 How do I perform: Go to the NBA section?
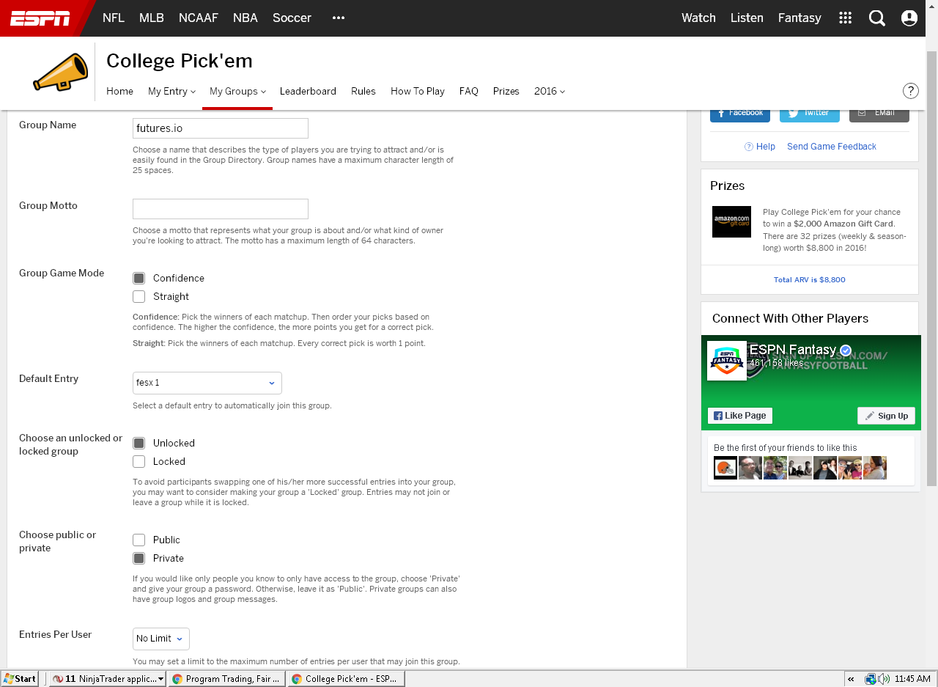coord(245,18)
